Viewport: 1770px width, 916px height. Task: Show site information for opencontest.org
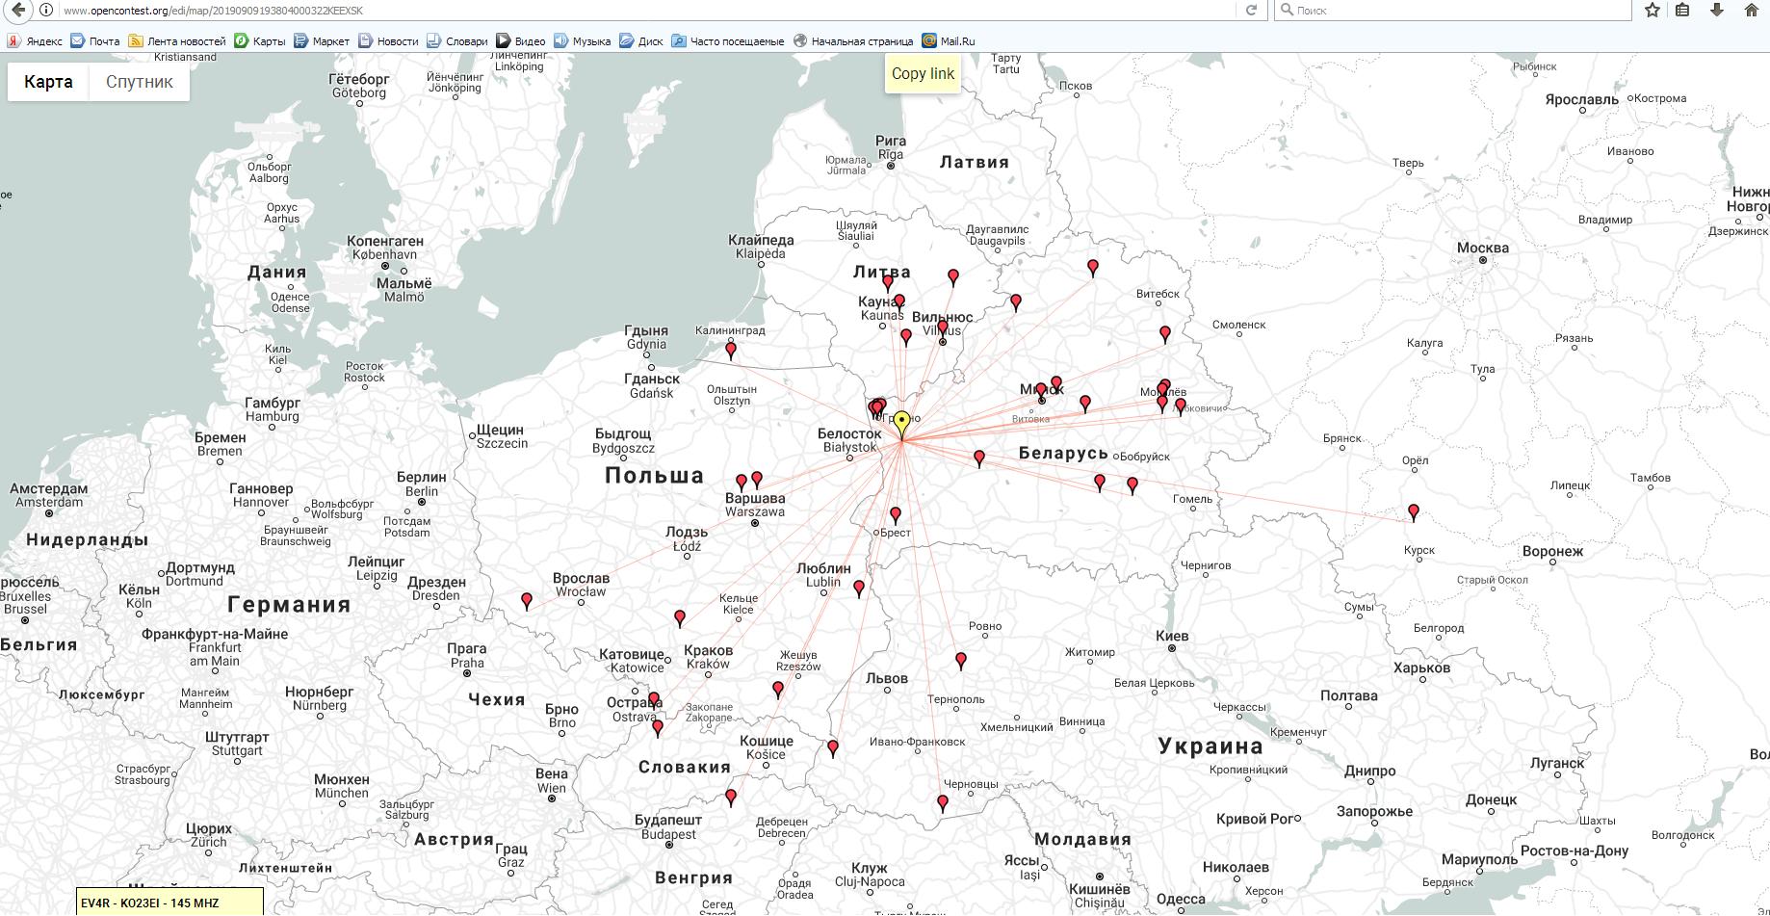pyautogui.click(x=45, y=10)
